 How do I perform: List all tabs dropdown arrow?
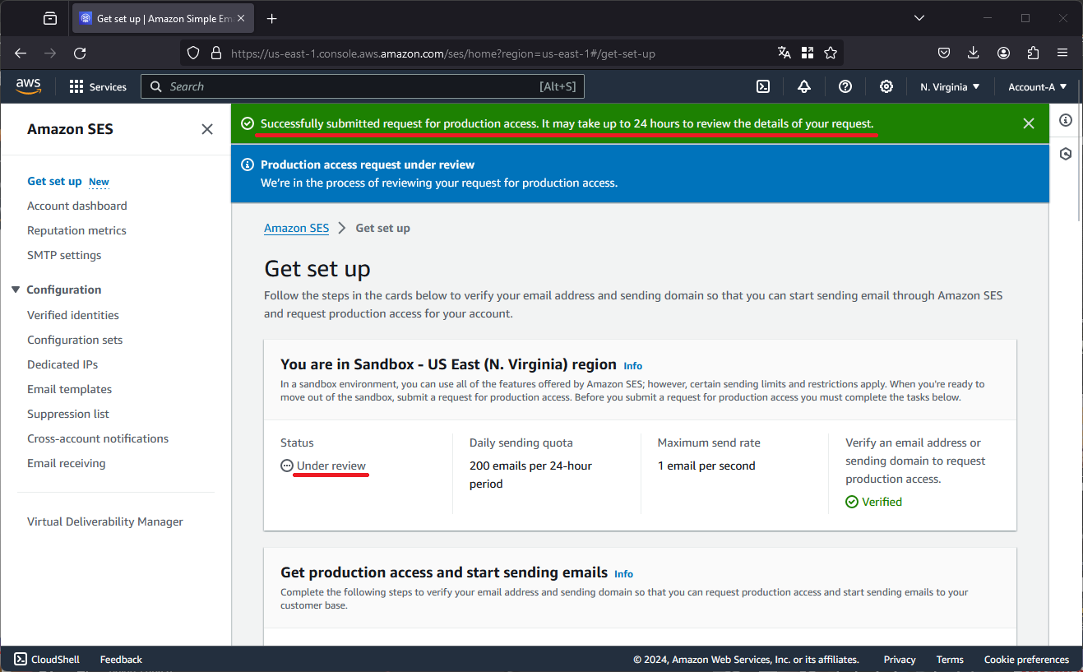[x=920, y=18]
